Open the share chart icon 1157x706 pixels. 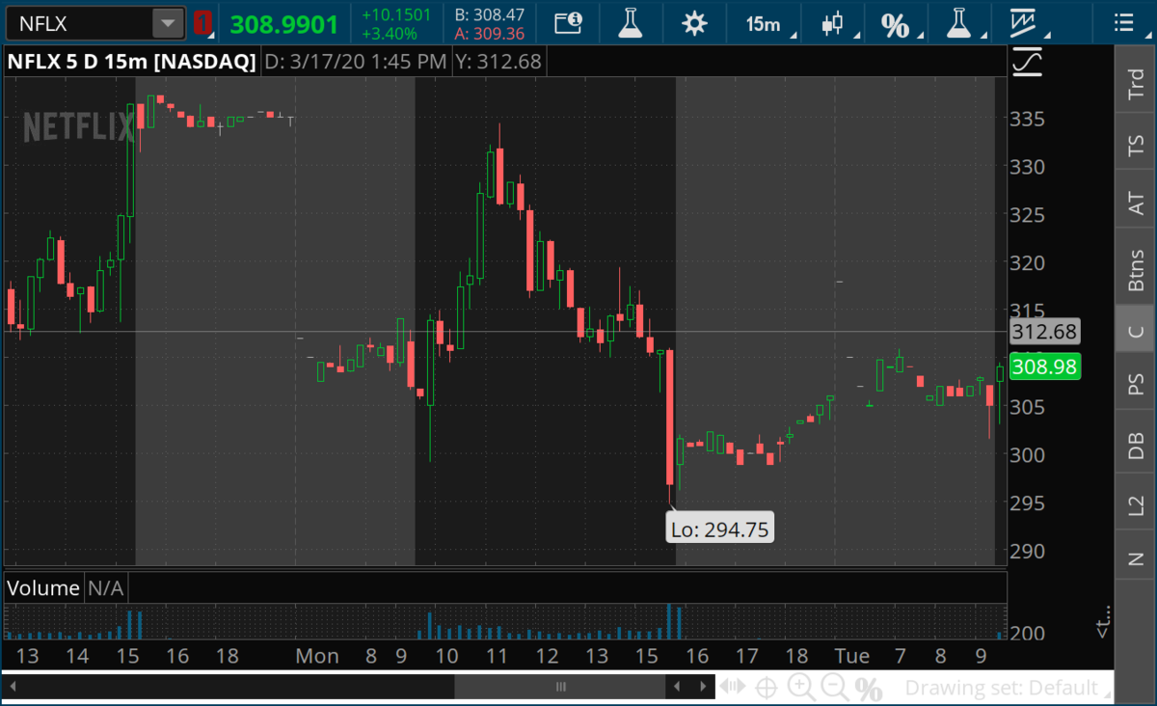569,23
